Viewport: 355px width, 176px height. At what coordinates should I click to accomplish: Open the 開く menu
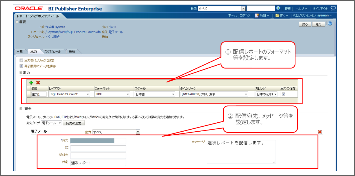click(x=284, y=16)
